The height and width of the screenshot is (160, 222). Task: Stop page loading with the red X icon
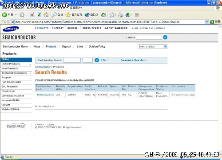(32, 15)
